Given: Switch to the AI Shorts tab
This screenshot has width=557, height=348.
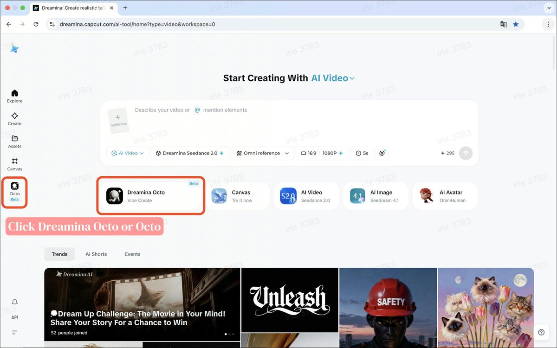Looking at the screenshot, I should (96, 254).
